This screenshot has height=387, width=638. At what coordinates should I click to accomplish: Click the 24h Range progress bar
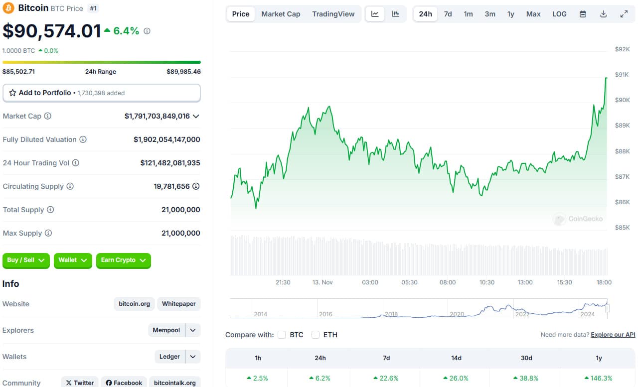(x=102, y=62)
